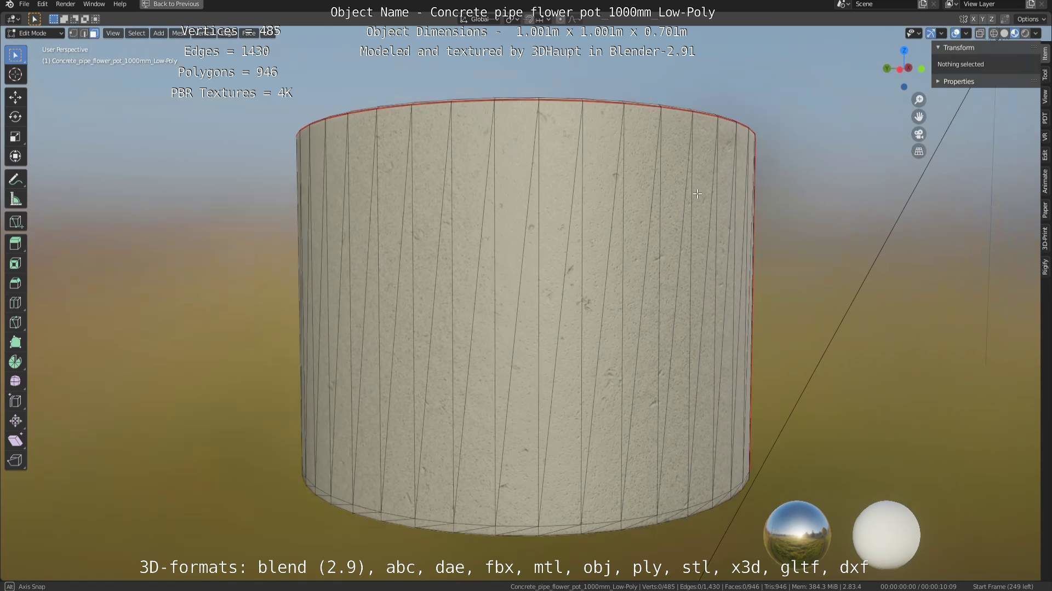
Task: Toggle X-ray mode
Action: 980,33
